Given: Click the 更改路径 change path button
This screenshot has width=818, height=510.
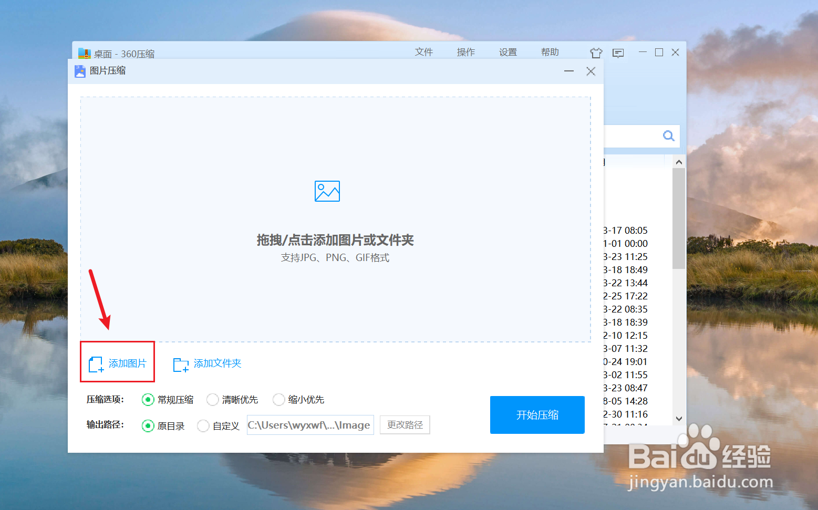Looking at the screenshot, I should (405, 425).
